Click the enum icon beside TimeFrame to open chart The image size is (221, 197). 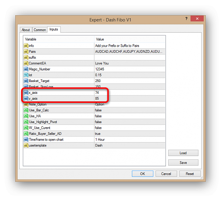pyautogui.click(x=26, y=140)
